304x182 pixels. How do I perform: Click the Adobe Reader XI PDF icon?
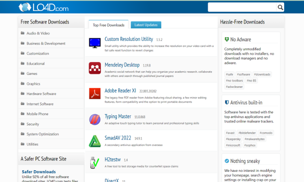point(95,93)
